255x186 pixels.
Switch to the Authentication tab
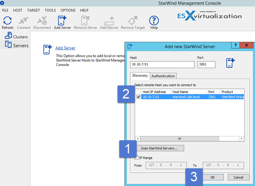click(x=163, y=76)
